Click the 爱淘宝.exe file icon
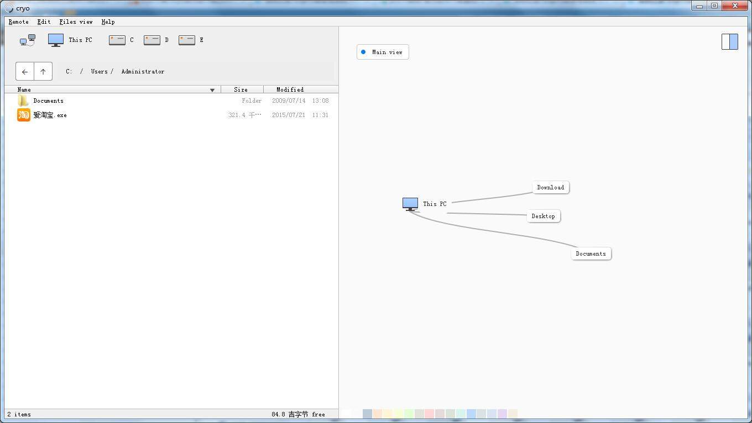The width and height of the screenshot is (752, 423). pyautogui.click(x=23, y=115)
